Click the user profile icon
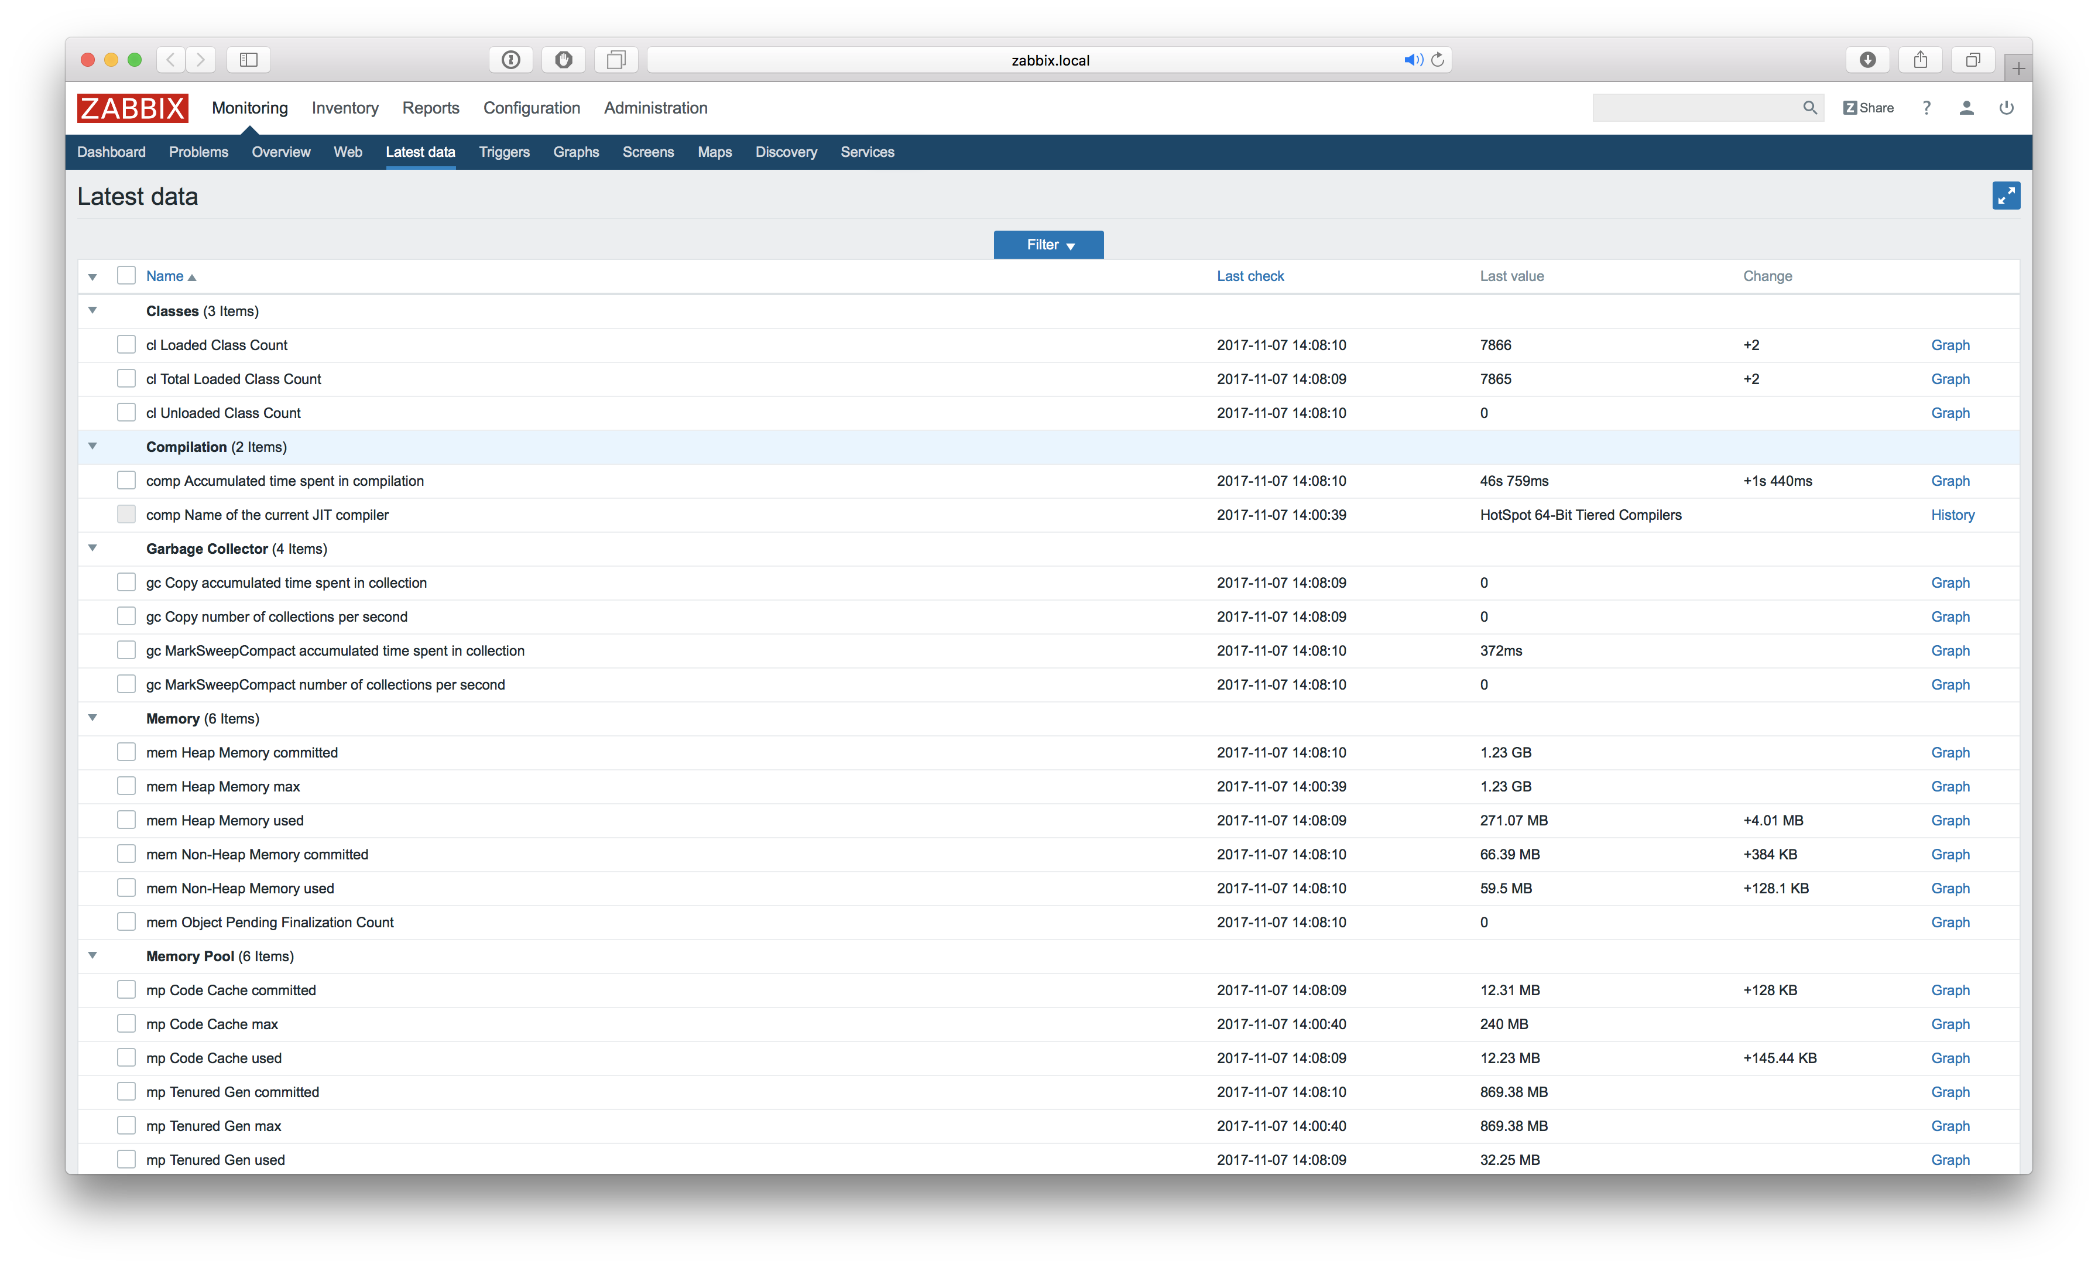 click(x=1965, y=108)
